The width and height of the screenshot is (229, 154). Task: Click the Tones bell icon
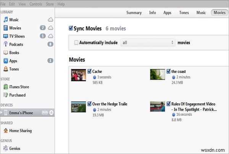6,69
